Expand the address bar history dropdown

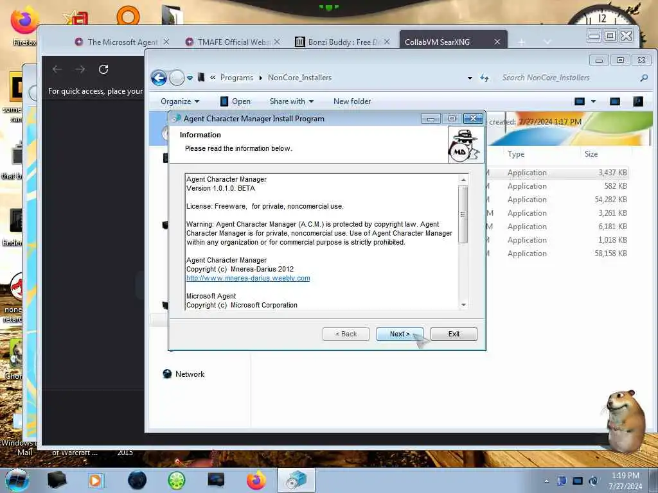pos(470,78)
